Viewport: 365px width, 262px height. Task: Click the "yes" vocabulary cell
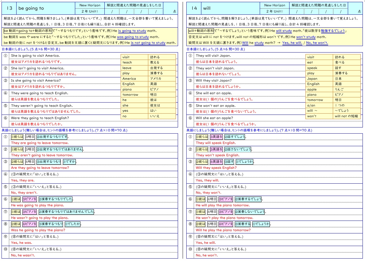click(134, 111)
